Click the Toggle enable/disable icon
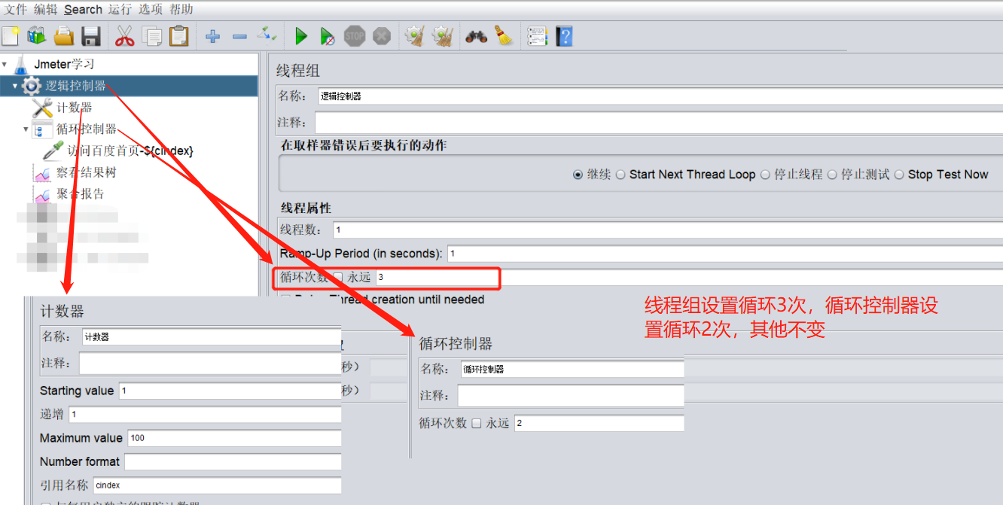Viewport: 1003px width, 505px height. [267, 34]
